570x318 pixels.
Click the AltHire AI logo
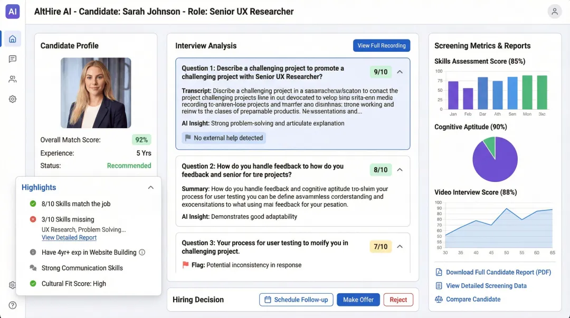12,11
